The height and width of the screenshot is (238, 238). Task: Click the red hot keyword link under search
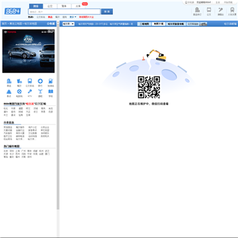pyautogui.click(x=50, y=17)
